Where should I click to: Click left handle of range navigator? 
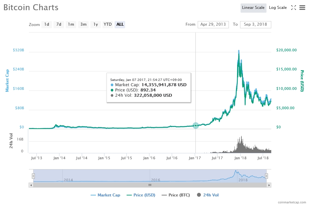click(x=33, y=176)
